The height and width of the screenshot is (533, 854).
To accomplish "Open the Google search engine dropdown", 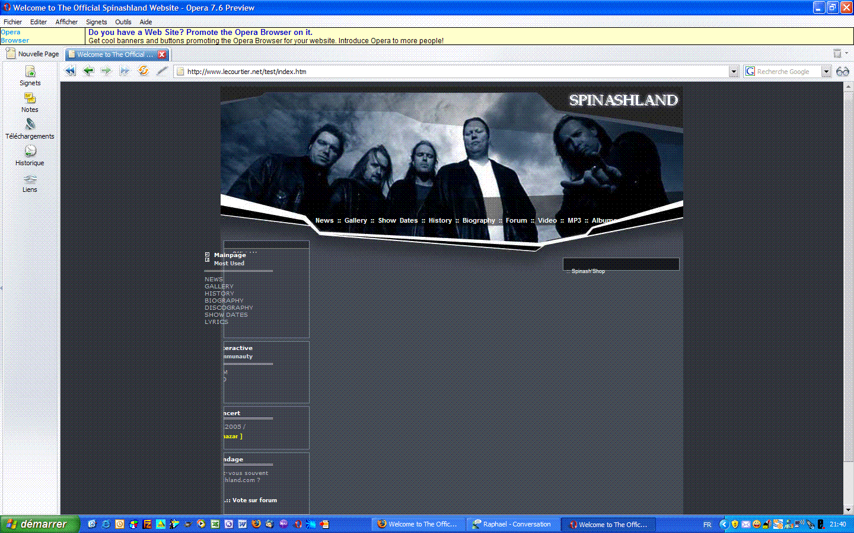I will (826, 72).
